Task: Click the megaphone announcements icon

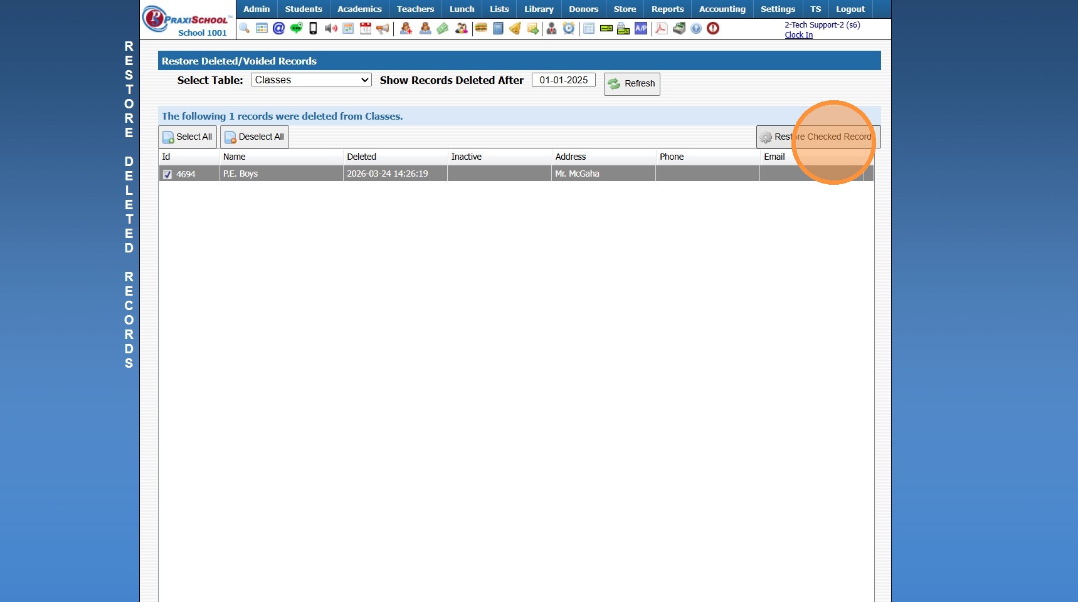Action: [x=383, y=28]
